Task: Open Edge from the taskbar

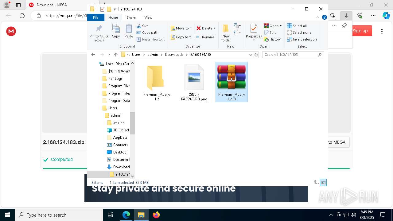Action: [x=126, y=215]
